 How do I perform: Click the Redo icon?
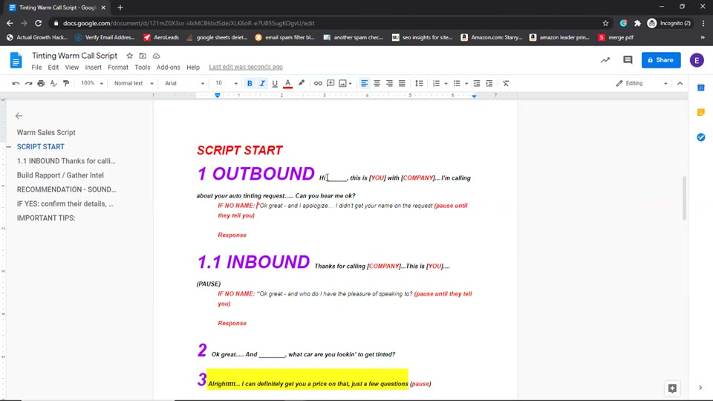(x=28, y=83)
